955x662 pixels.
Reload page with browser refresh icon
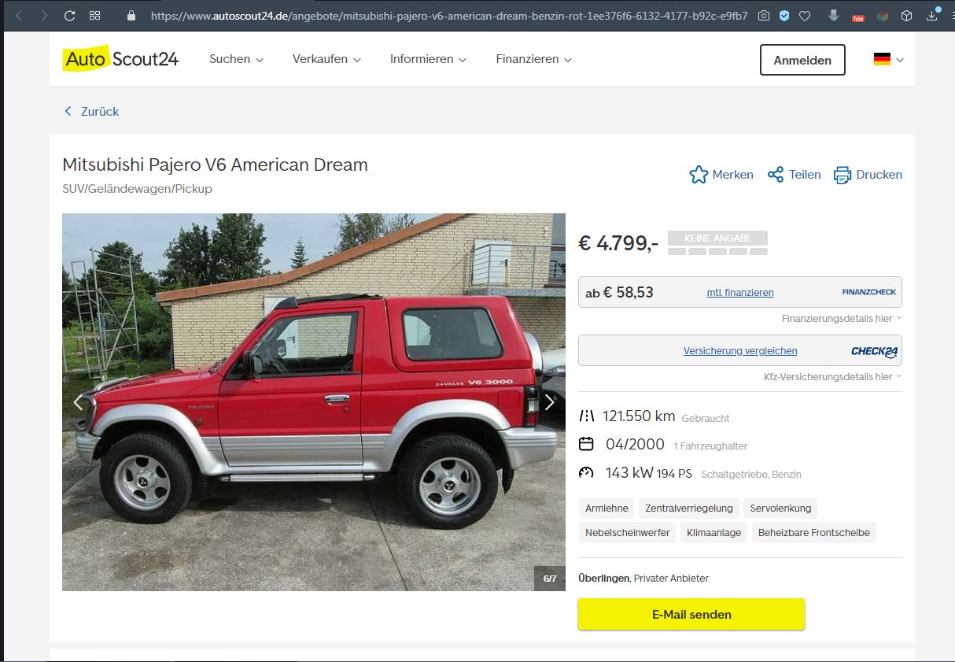[69, 15]
